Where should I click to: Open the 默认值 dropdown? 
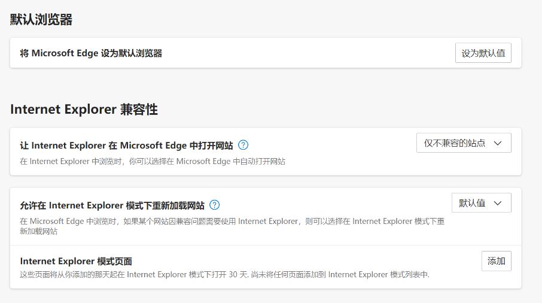(481, 202)
